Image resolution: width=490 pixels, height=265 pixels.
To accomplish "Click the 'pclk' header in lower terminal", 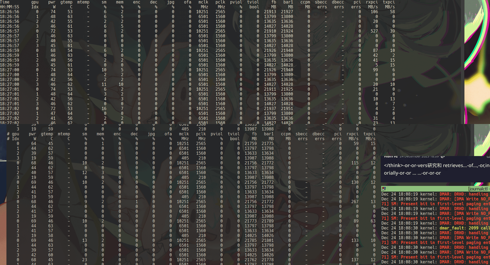I will [x=201, y=134].
